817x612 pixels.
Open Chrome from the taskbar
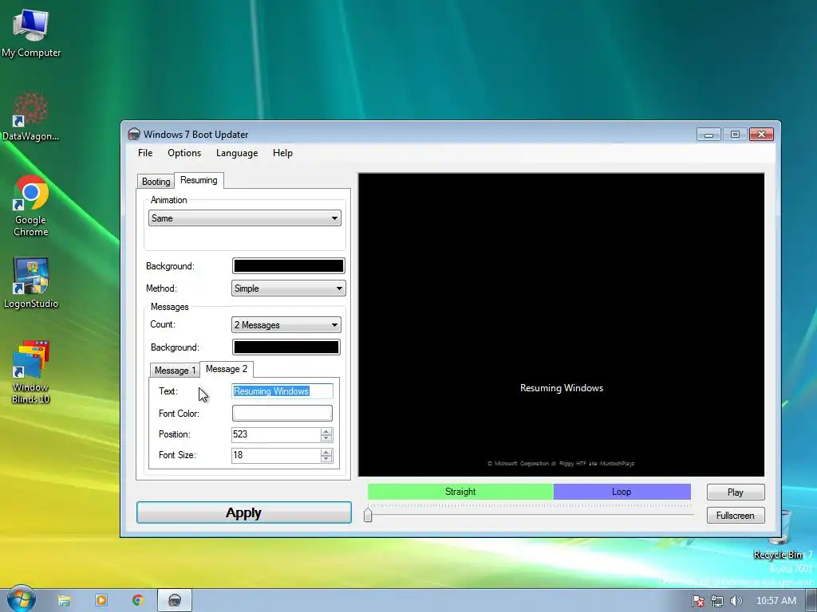click(137, 601)
